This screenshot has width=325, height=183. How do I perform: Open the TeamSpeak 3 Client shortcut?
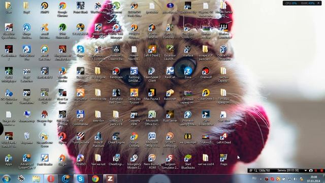point(152,75)
